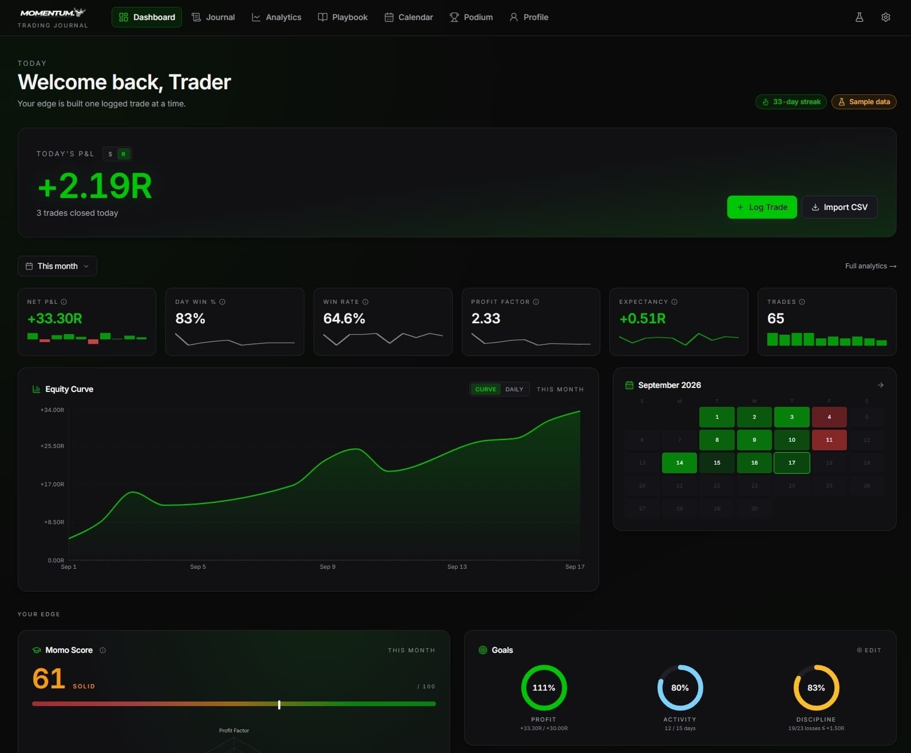The image size is (911, 753).
Task: Click the Momo Score slider marker
Action: [279, 704]
